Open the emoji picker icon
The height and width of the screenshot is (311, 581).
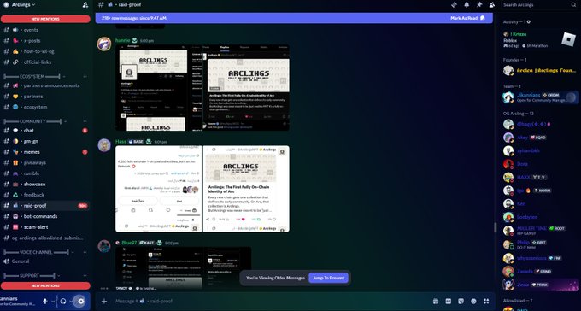point(473,301)
